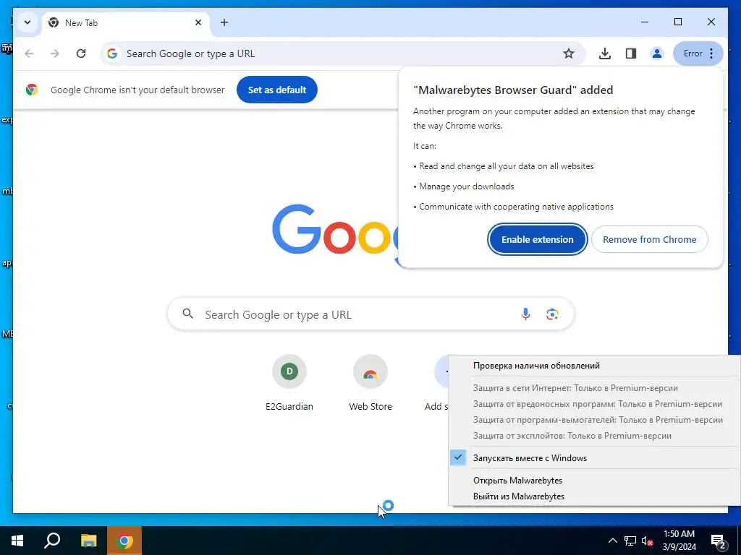Close the New Tab tab
Image resolution: width=741 pixels, height=555 pixels.
tap(198, 22)
